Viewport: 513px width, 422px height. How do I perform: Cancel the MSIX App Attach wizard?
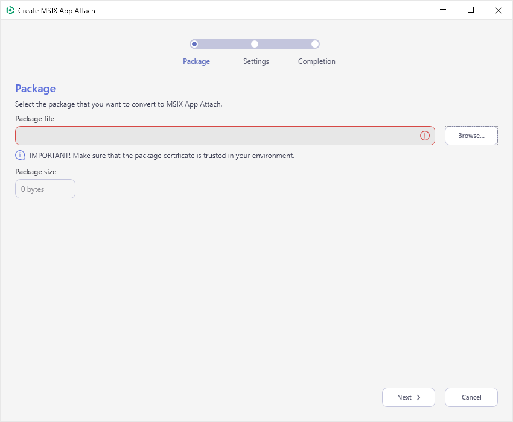point(471,397)
